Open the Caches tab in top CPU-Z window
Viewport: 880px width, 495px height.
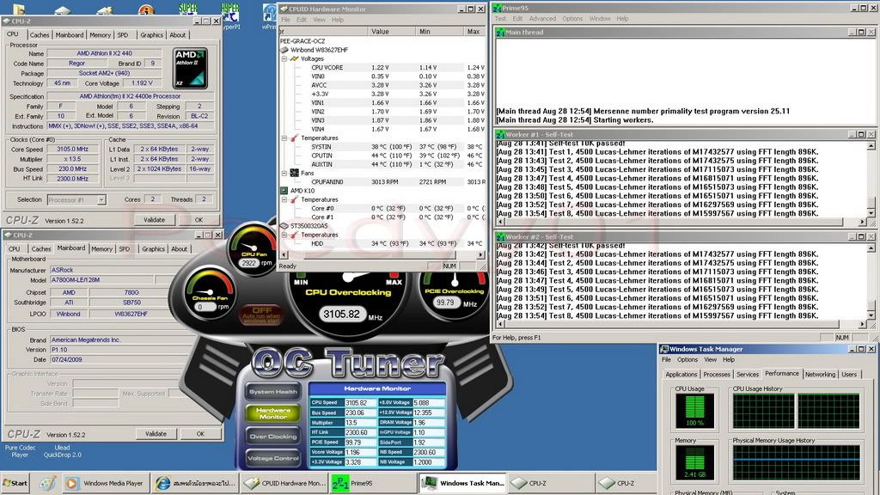pyautogui.click(x=40, y=34)
